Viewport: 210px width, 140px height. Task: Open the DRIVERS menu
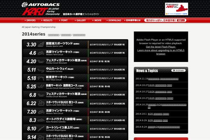tap(30, 20)
